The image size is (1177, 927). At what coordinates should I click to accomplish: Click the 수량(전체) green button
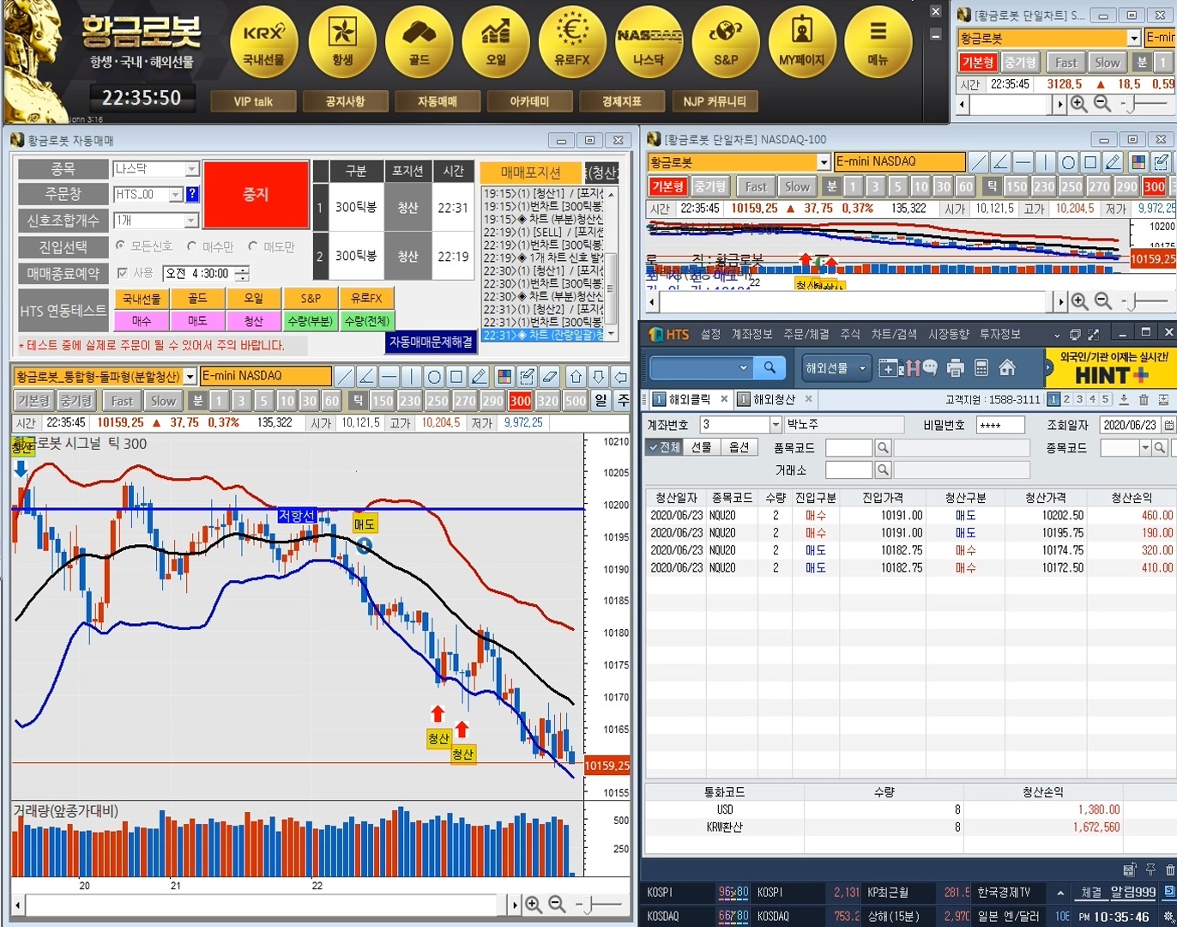(367, 321)
